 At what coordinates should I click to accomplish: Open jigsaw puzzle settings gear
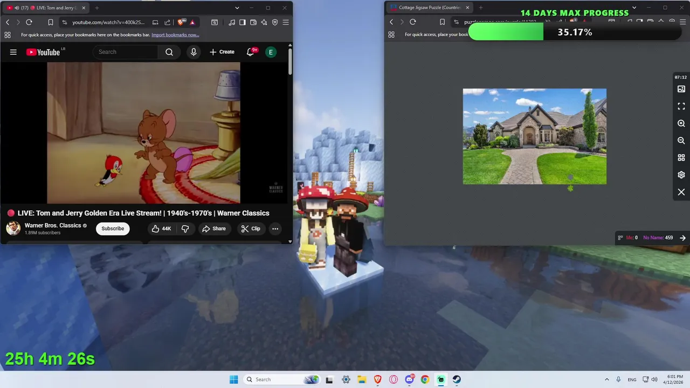(x=681, y=175)
